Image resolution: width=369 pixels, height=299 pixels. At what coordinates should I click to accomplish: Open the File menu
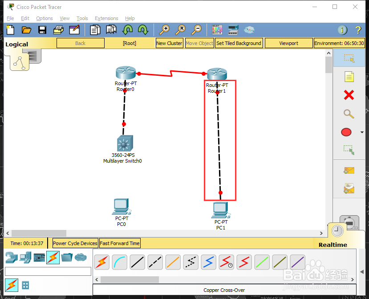[x=10, y=18]
